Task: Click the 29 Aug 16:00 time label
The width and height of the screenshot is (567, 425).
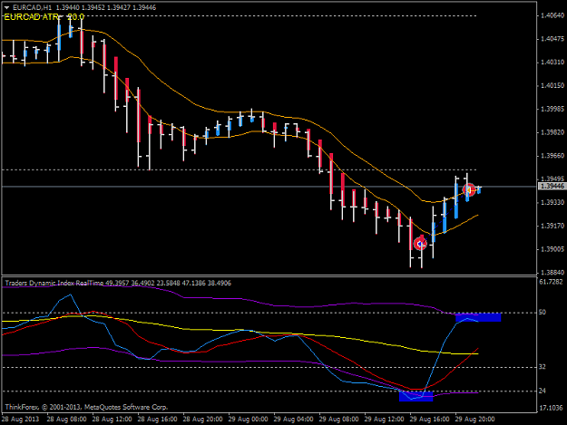Action: tap(430, 420)
